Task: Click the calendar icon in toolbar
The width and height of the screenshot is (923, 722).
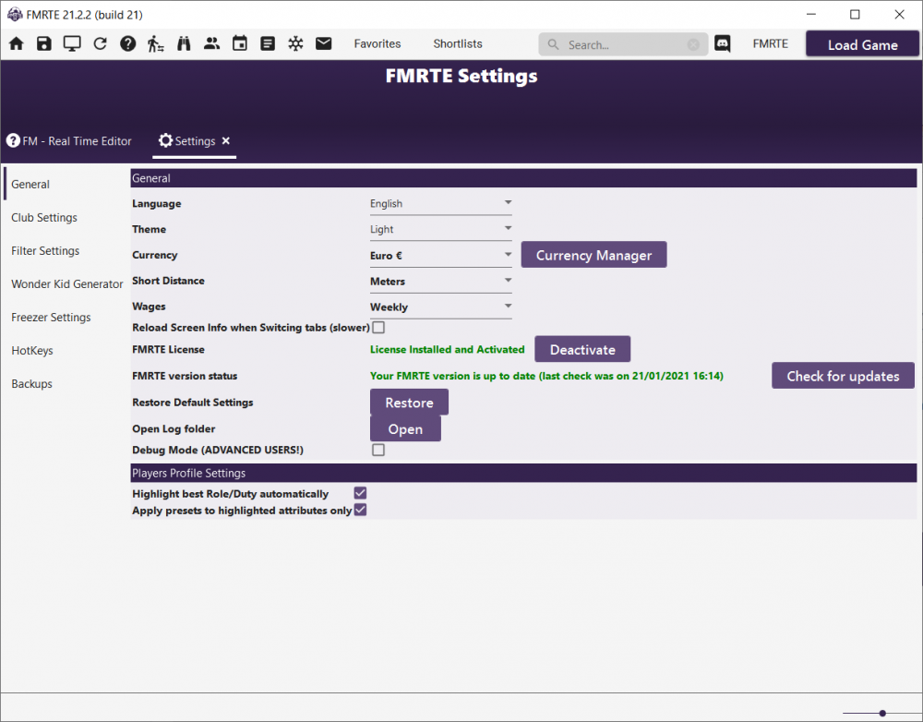Action: click(240, 43)
